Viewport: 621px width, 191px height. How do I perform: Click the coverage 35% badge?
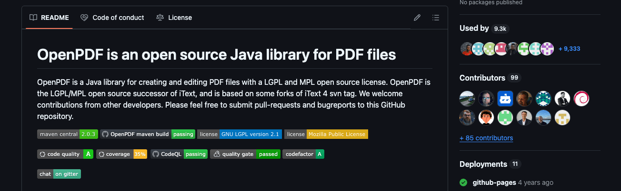click(121, 154)
